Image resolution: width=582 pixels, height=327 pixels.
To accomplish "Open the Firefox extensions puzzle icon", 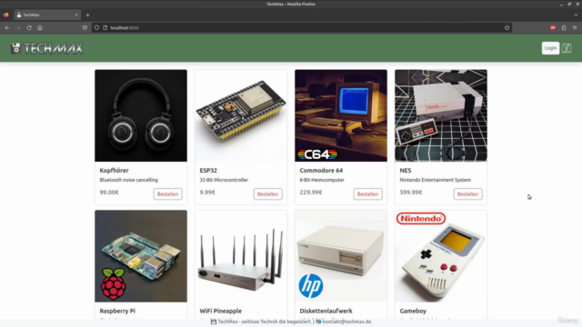I will point(564,28).
